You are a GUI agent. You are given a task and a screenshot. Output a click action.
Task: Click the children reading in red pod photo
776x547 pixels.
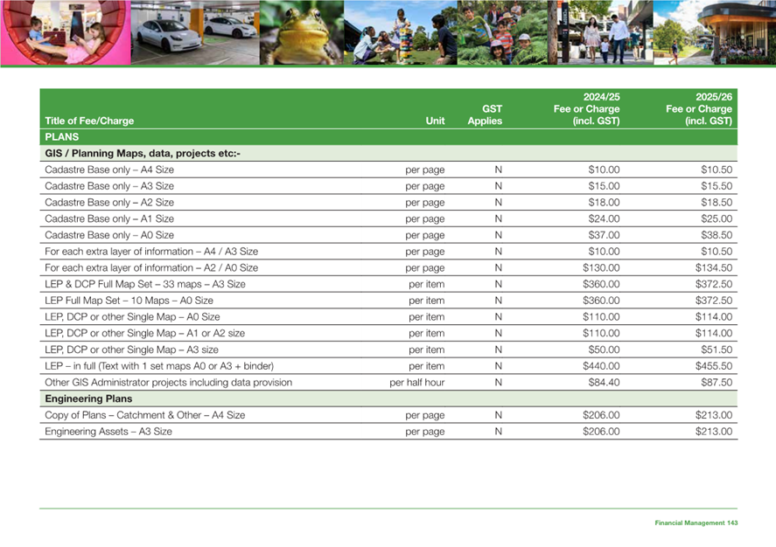[66, 32]
